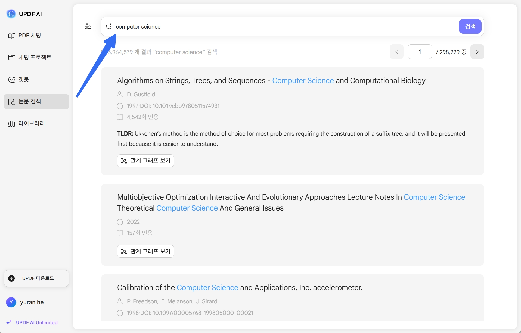View the relation graph for Multiobjective paper
Image resolution: width=521 pixels, height=333 pixels.
tap(145, 251)
